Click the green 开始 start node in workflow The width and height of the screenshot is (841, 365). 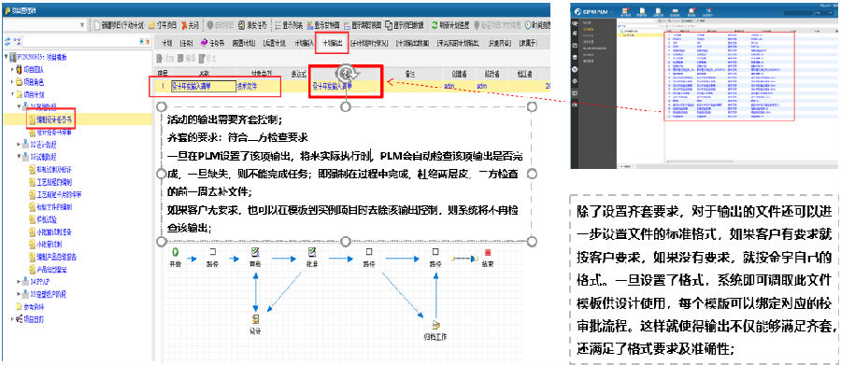[176, 252]
